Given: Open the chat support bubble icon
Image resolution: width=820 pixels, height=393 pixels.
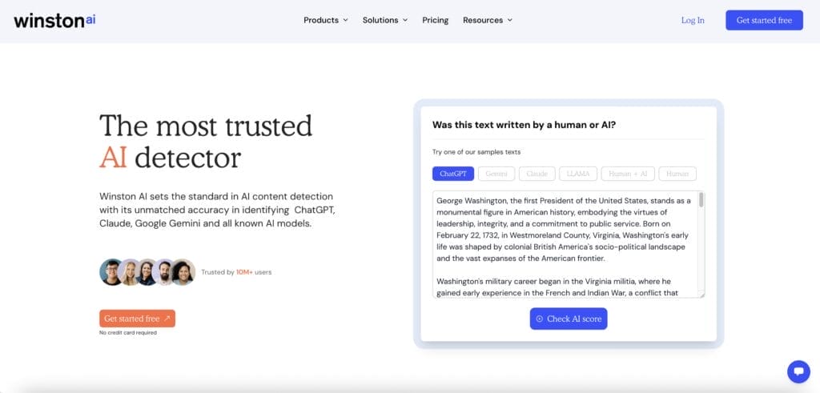Looking at the screenshot, I should pyautogui.click(x=798, y=371).
